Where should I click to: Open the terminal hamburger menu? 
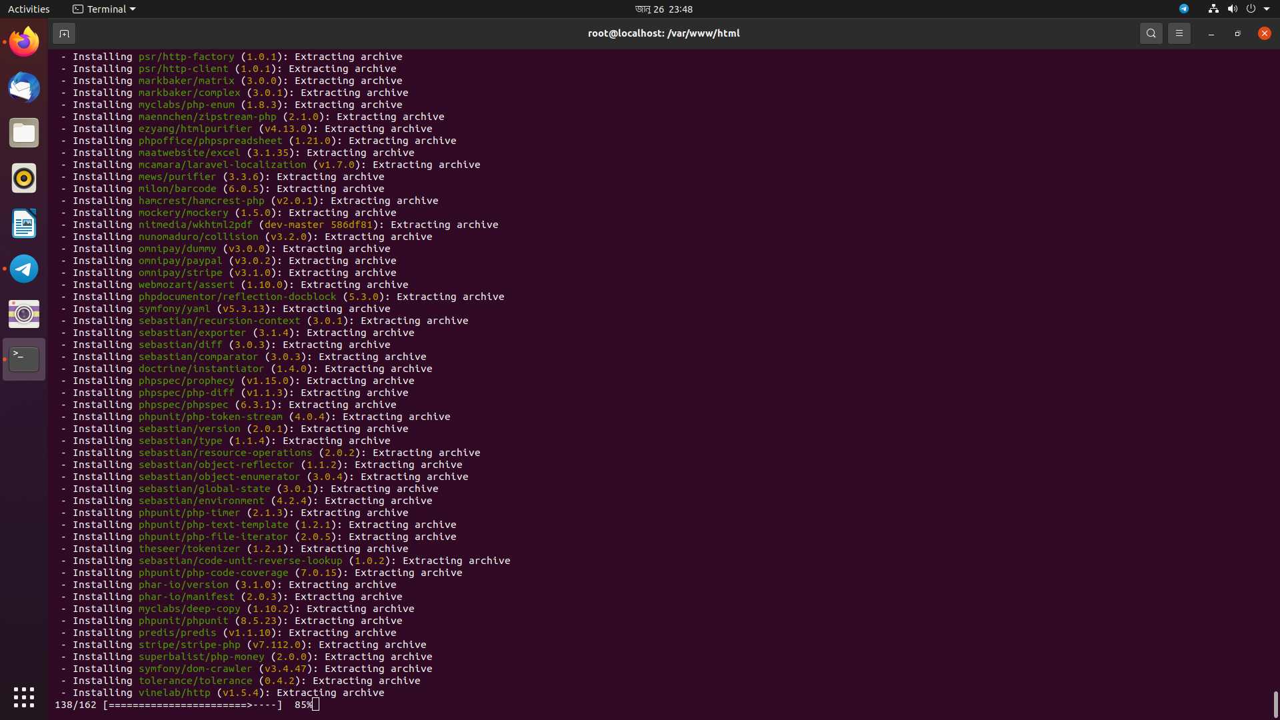1179,33
